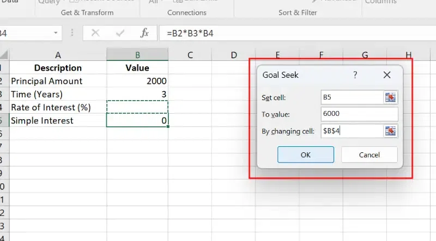The image size is (436, 241).
Task: Click the Connections group label
Action: pos(187,13)
